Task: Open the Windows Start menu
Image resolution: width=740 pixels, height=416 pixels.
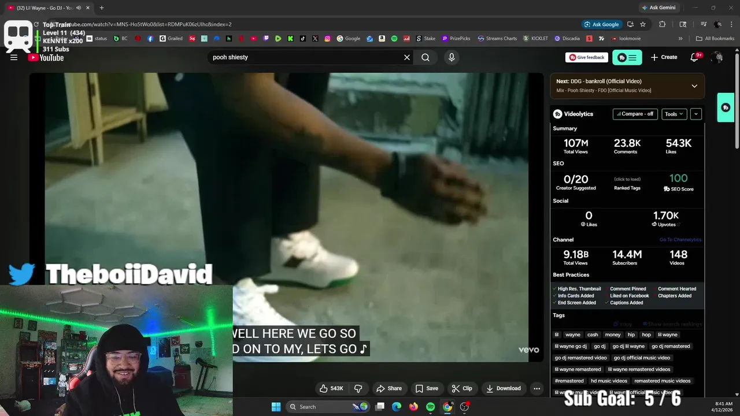Action: [276, 407]
